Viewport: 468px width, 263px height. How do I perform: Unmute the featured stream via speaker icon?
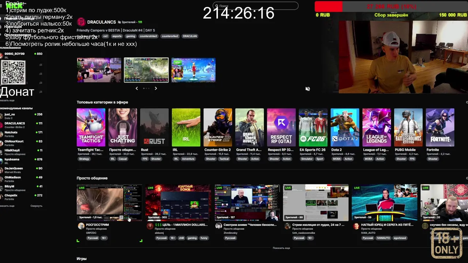pyautogui.click(x=307, y=89)
